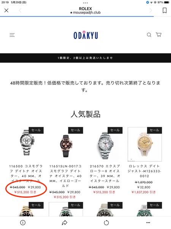Tap the share arrow icon
The height and width of the screenshot is (229, 171).
(65, 223)
